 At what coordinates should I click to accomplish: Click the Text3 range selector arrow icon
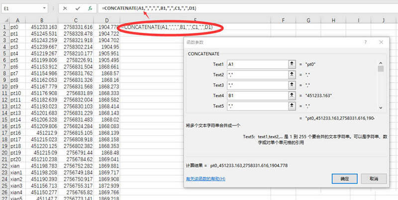[x=292, y=85]
